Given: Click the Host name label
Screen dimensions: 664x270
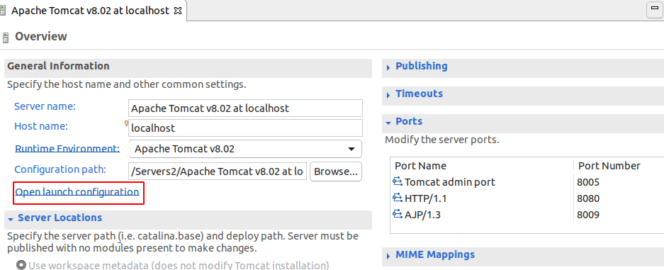Looking at the screenshot, I should [41, 126].
